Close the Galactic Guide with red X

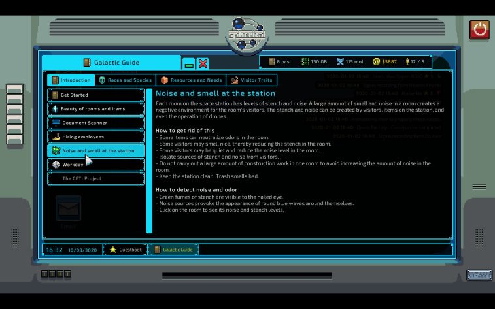tap(203, 64)
